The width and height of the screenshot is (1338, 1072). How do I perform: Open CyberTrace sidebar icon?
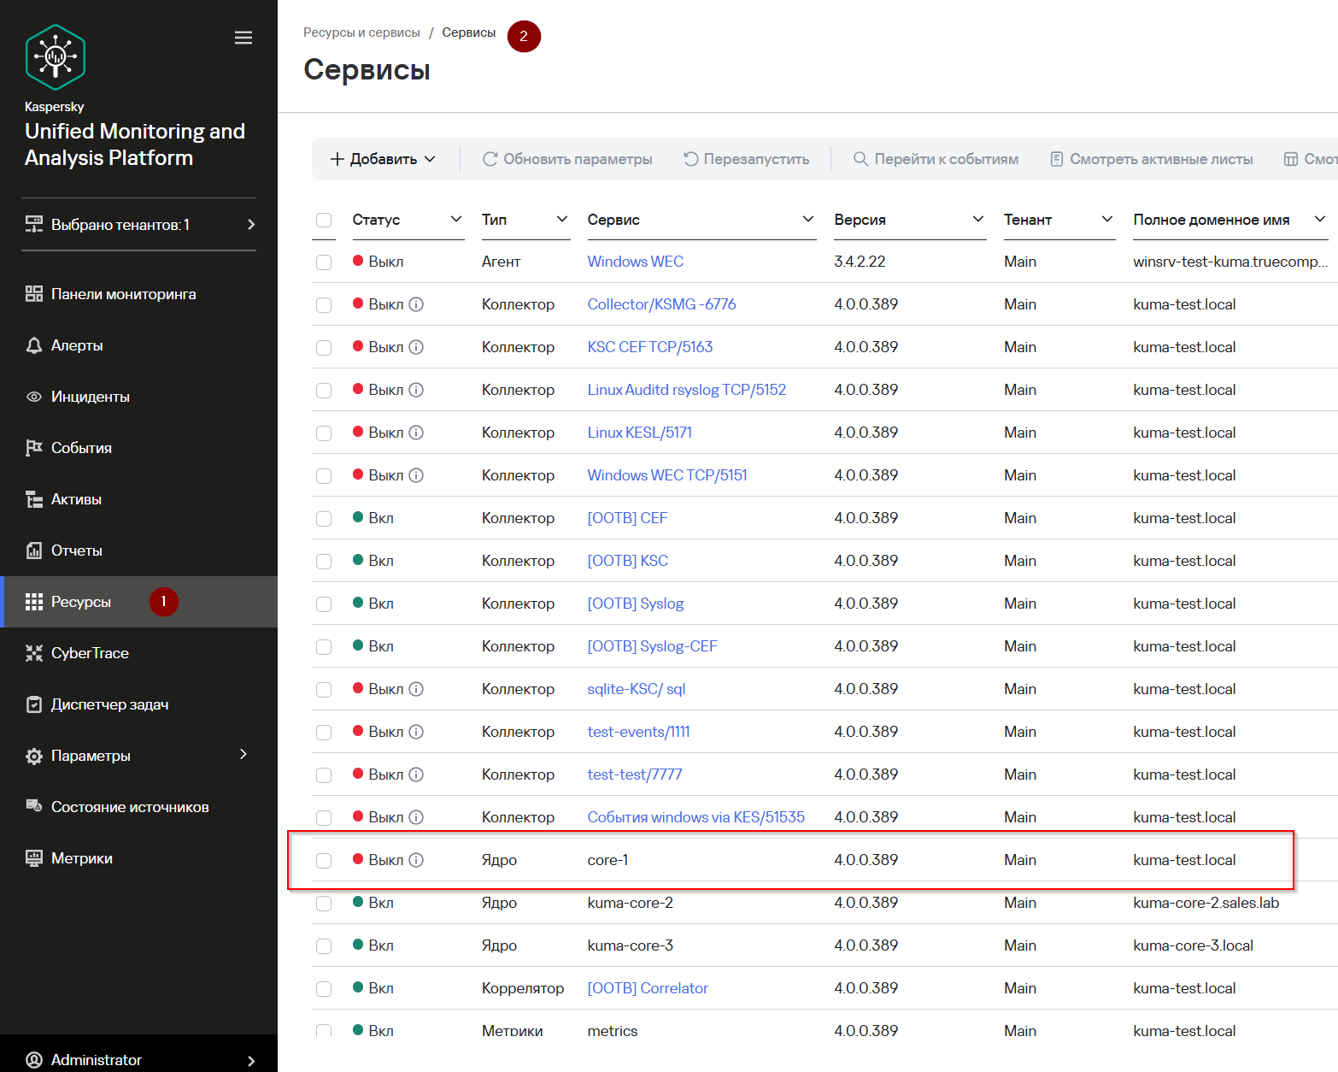pos(34,653)
